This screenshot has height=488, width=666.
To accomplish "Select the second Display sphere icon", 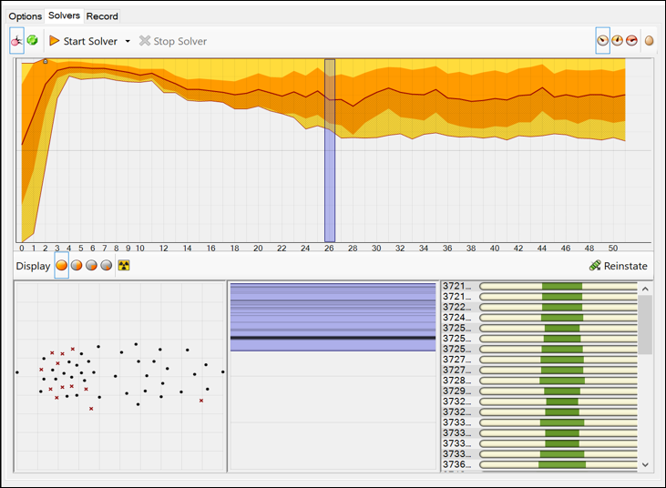I will point(77,266).
